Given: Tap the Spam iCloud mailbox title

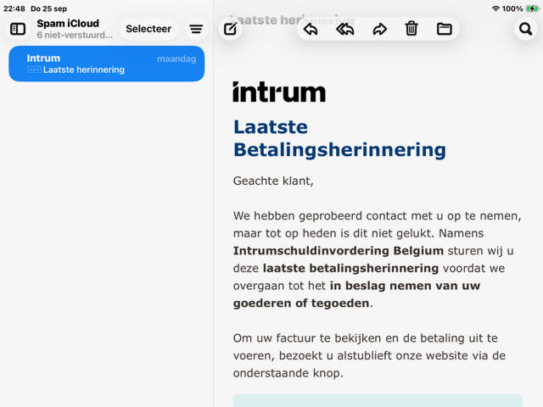Looking at the screenshot, I should [x=68, y=24].
